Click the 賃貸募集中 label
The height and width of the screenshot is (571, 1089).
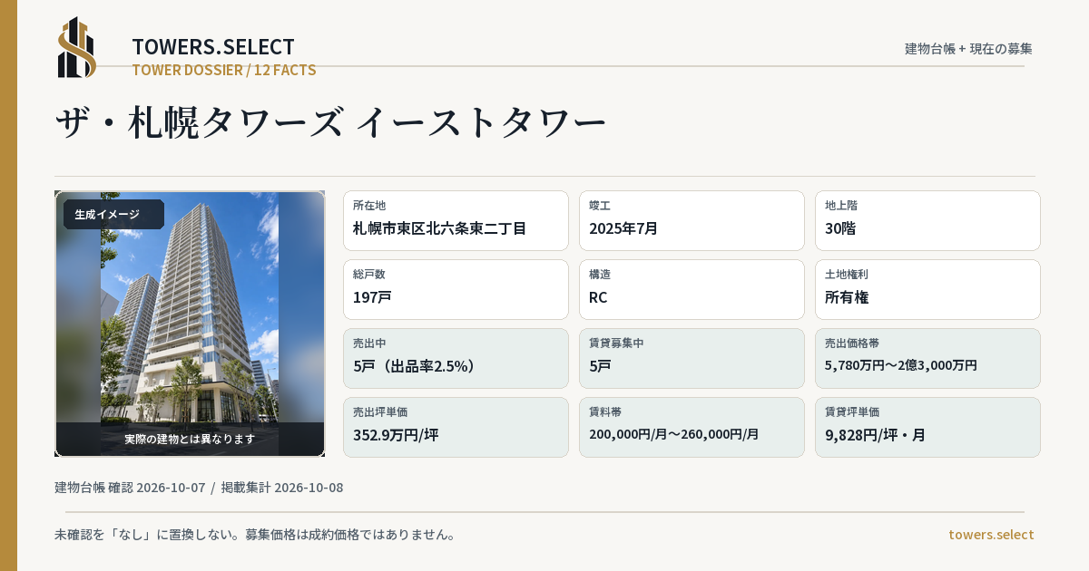coord(616,344)
